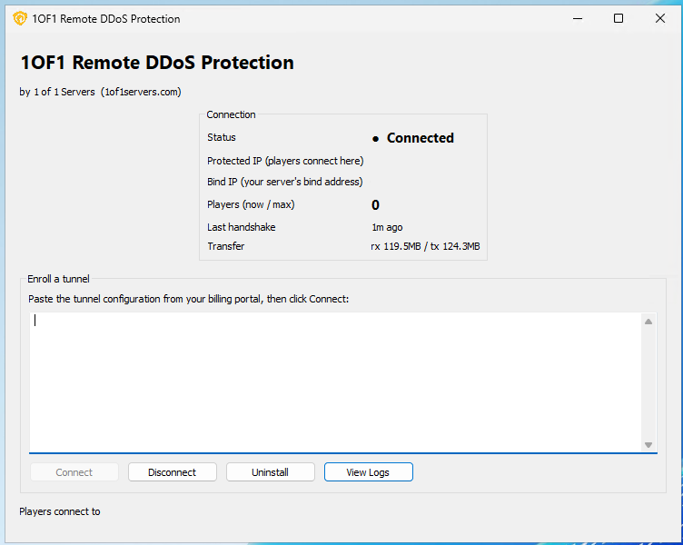Click the "Transfer" label
This screenshot has height=545, width=683.
pyautogui.click(x=225, y=246)
